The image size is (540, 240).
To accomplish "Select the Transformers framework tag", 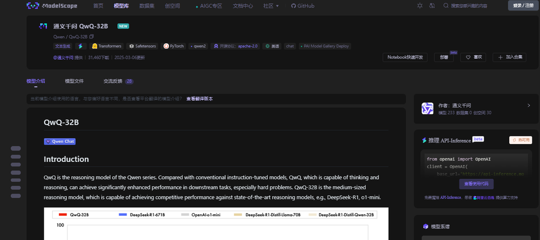I will click(x=107, y=46).
